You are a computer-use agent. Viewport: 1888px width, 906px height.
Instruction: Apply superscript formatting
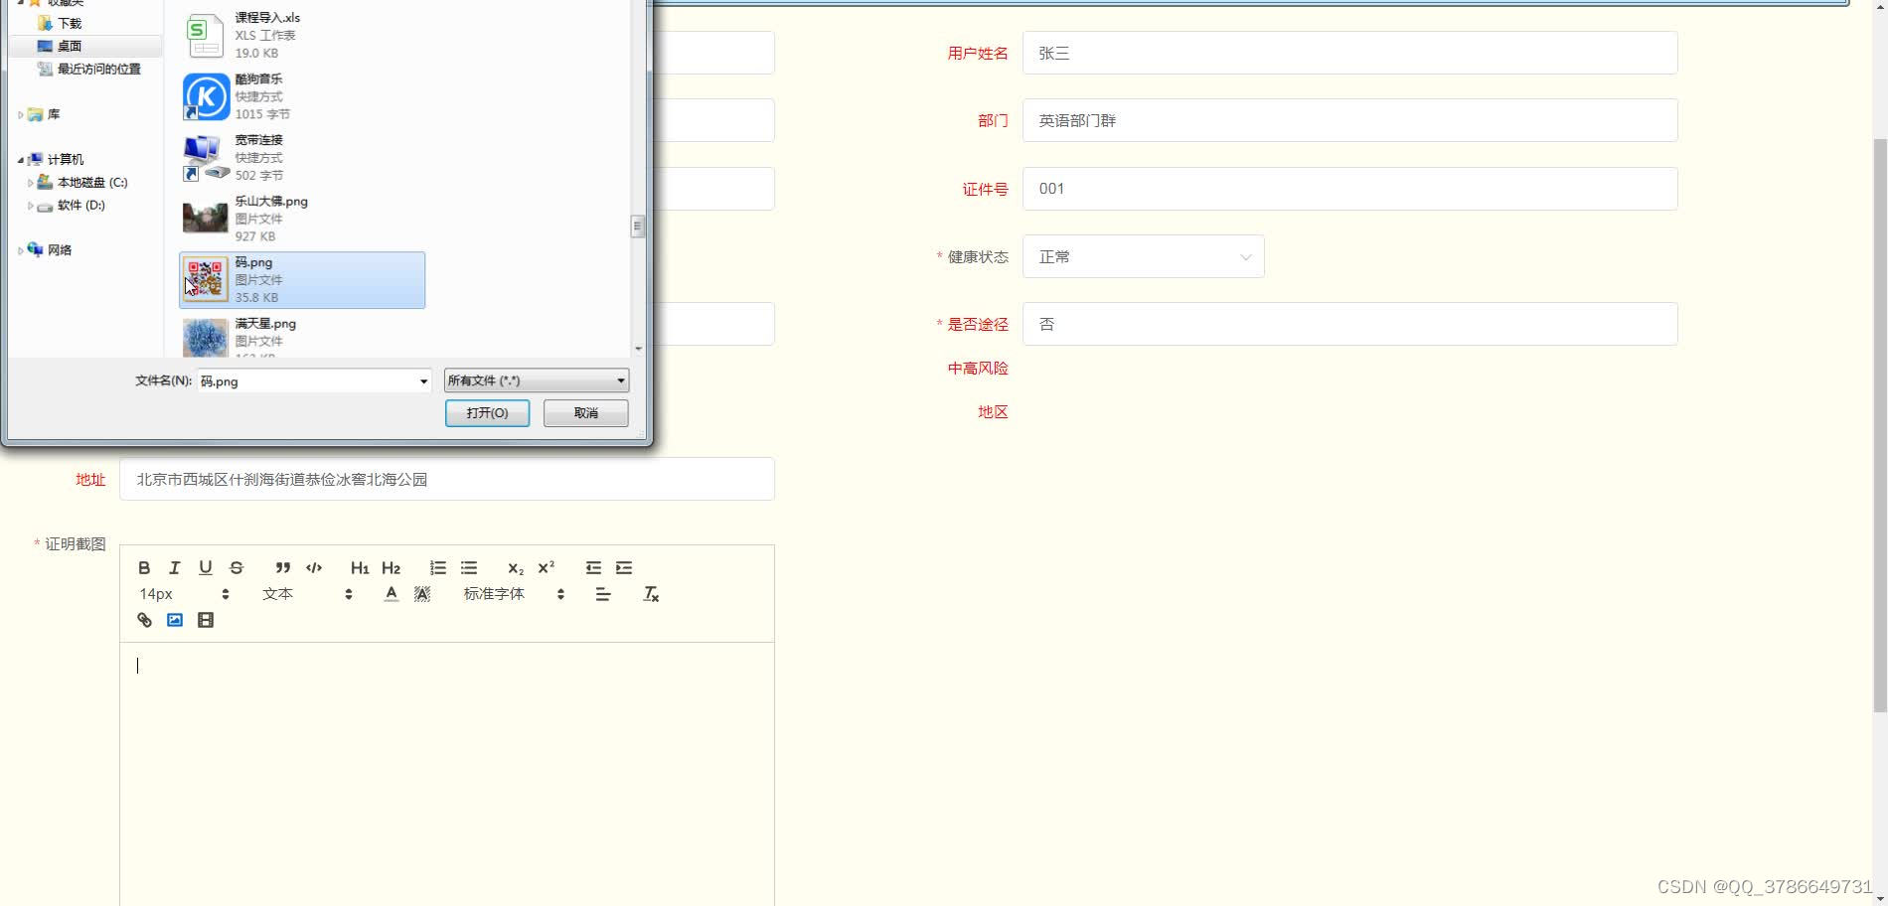point(546,568)
